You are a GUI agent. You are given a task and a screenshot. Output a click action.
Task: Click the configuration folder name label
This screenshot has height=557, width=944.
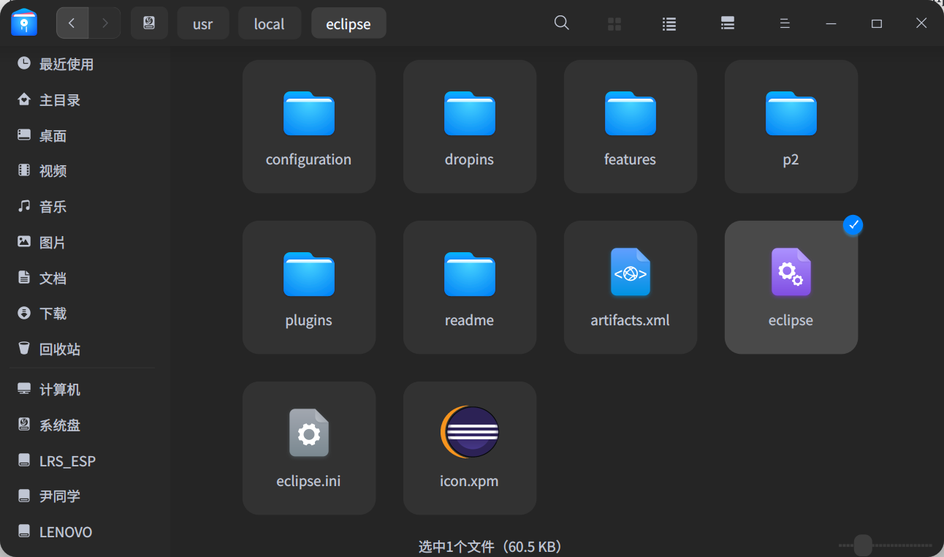coord(309,159)
